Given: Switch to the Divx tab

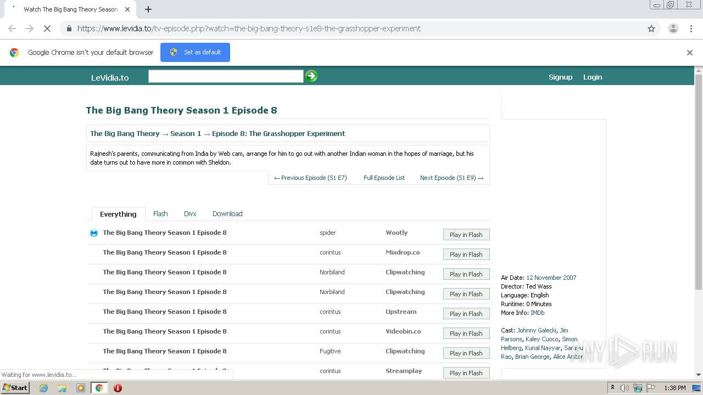Looking at the screenshot, I should (190, 214).
